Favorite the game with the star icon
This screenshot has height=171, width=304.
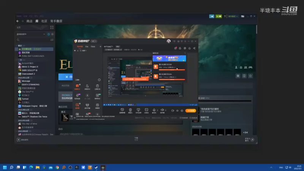tap(250, 76)
